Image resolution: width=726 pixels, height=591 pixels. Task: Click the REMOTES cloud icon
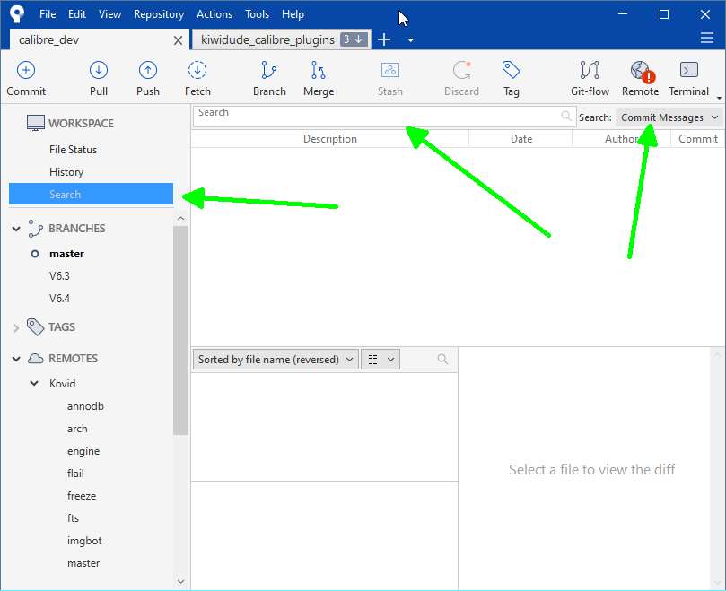[x=36, y=359]
